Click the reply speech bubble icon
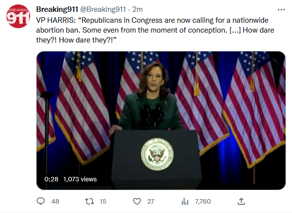The width and height of the screenshot is (292, 213). 41,201
